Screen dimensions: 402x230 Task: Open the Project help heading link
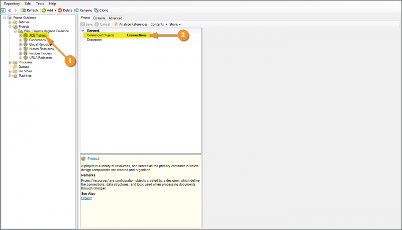93,159
